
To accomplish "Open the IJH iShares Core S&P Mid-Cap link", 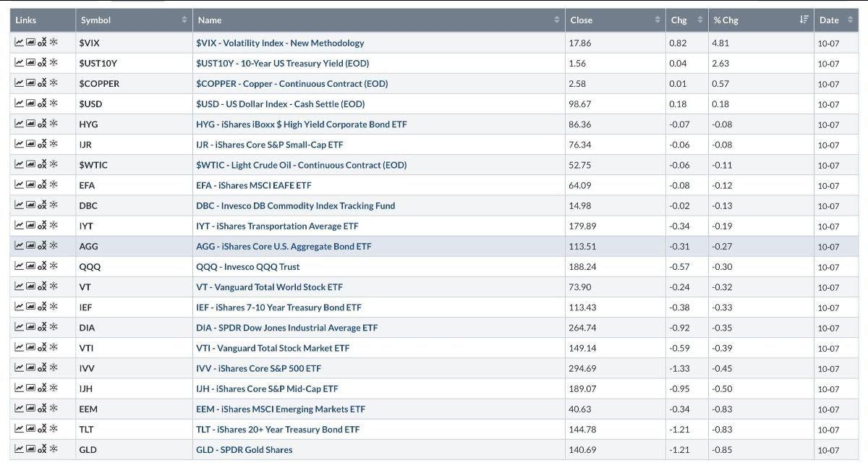I will tap(267, 388).
